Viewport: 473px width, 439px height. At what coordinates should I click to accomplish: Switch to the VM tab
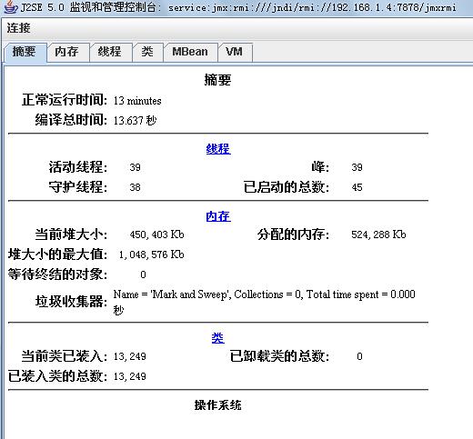[x=235, y=52]
